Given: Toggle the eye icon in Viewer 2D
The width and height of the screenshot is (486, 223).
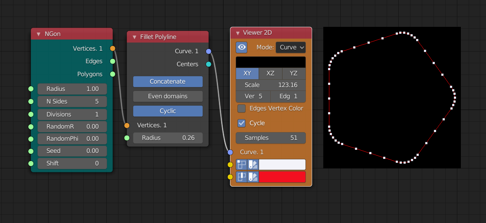Looking at the screenshot, I should pos(241,47).
